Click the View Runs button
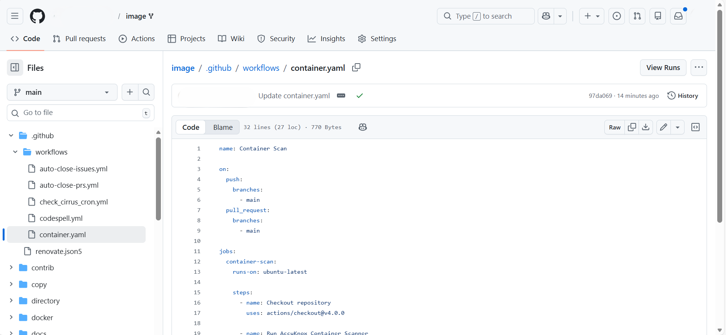Image resolution: width=726 pixels, height=335 pixels. (663, 67)
